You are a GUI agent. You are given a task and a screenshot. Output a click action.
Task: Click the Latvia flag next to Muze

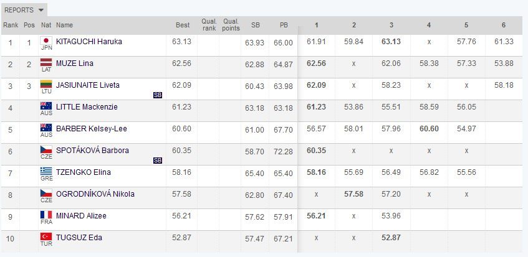tap(46, 62)
